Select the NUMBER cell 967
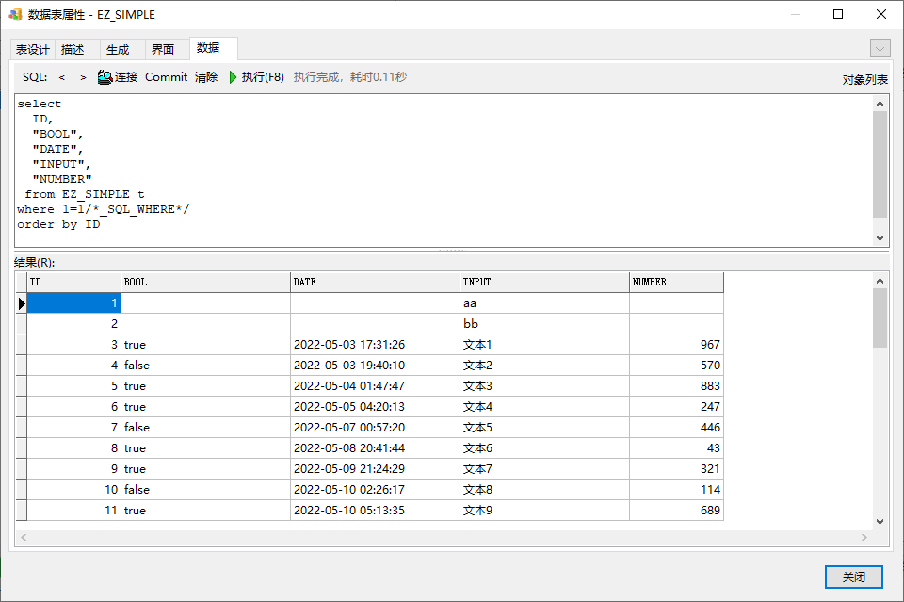 pyautogui.click(x=676, y=345)
